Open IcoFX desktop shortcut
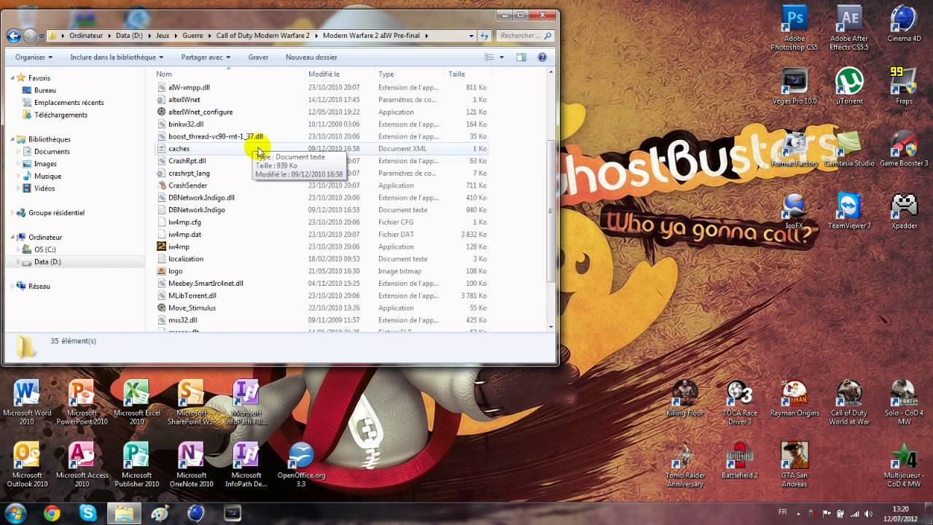The height and width of the screenshot is (525, 933). (795, 211)
